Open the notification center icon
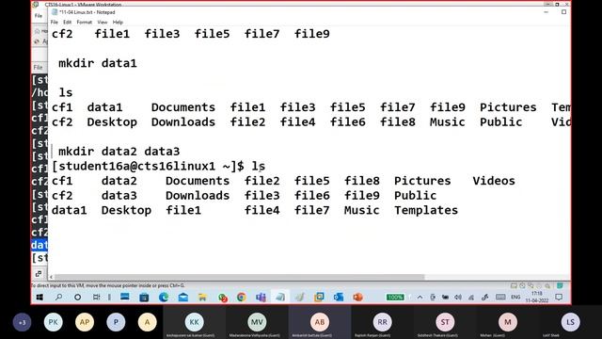 pyautogui.click(x=559, y=298)
